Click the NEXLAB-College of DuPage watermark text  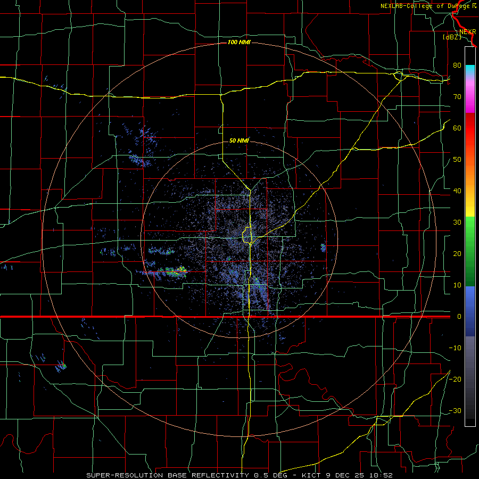(x=428, y=6)
